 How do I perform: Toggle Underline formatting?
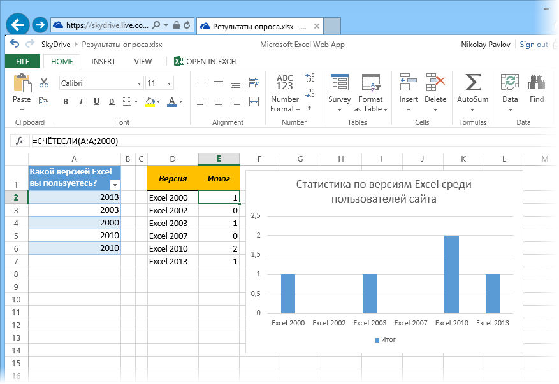(96, 102)
